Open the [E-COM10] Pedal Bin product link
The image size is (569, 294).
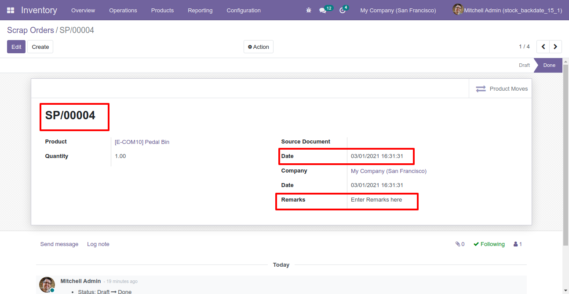click(x=142, y=142)
